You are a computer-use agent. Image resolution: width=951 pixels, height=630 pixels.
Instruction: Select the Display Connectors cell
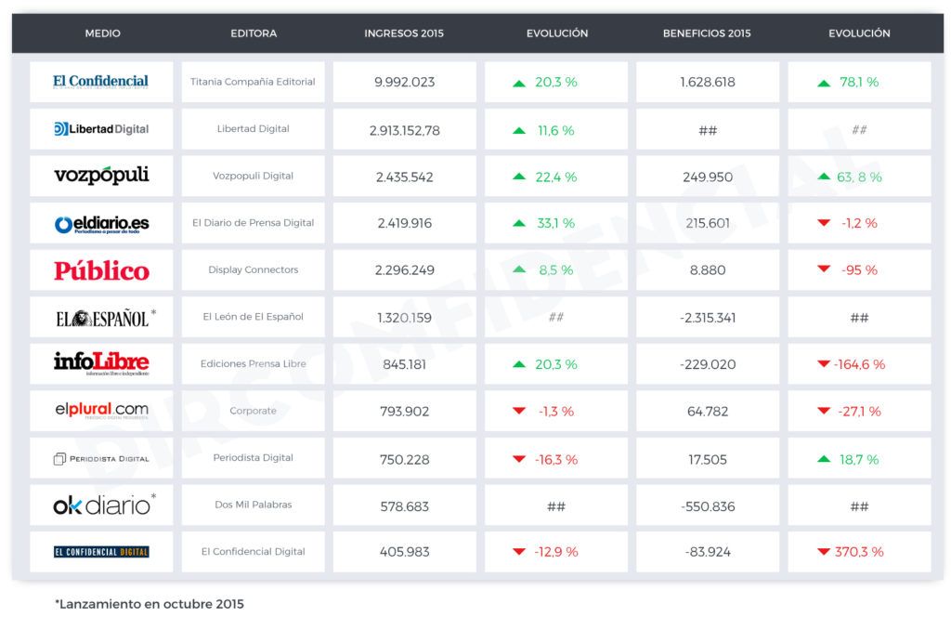(x=253, y=269)
